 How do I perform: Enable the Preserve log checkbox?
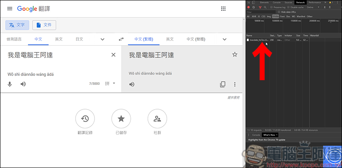(271, 7)
